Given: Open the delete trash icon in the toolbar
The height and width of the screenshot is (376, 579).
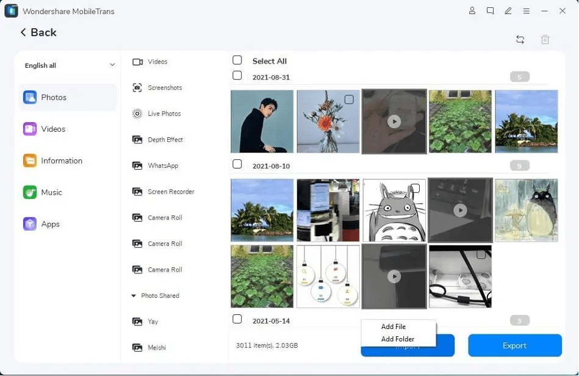Looking at the screenshot, I should tap(545, 39).
